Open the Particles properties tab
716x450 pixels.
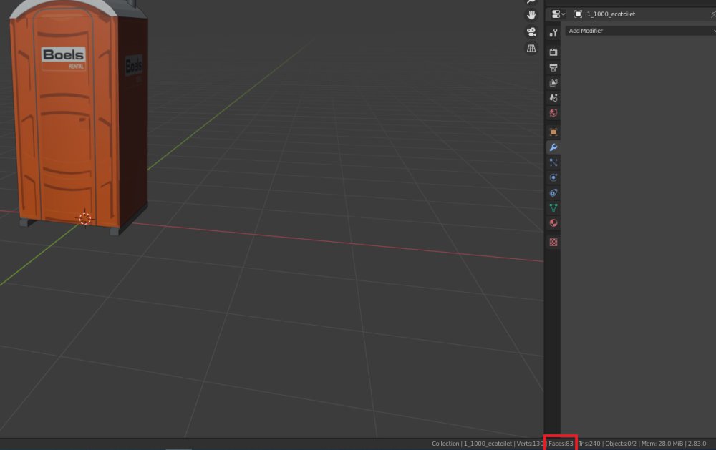click(553, 162)
